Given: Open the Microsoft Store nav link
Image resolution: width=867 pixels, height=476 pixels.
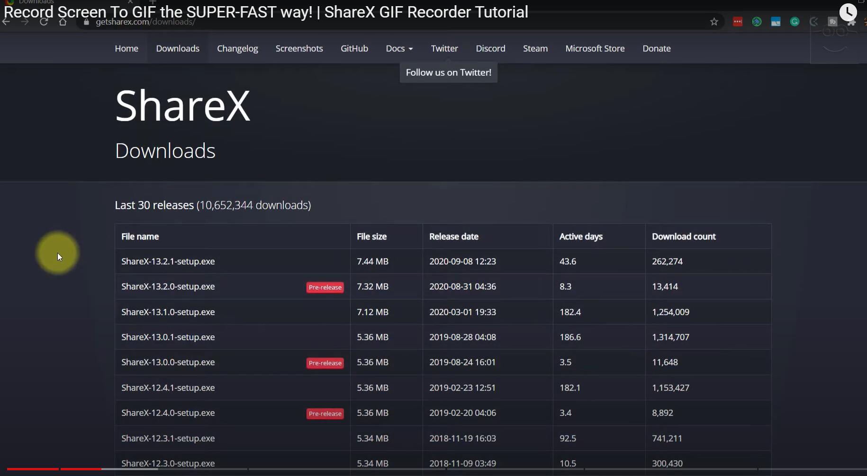Looking at the screenshot, I should coord(595,48).
